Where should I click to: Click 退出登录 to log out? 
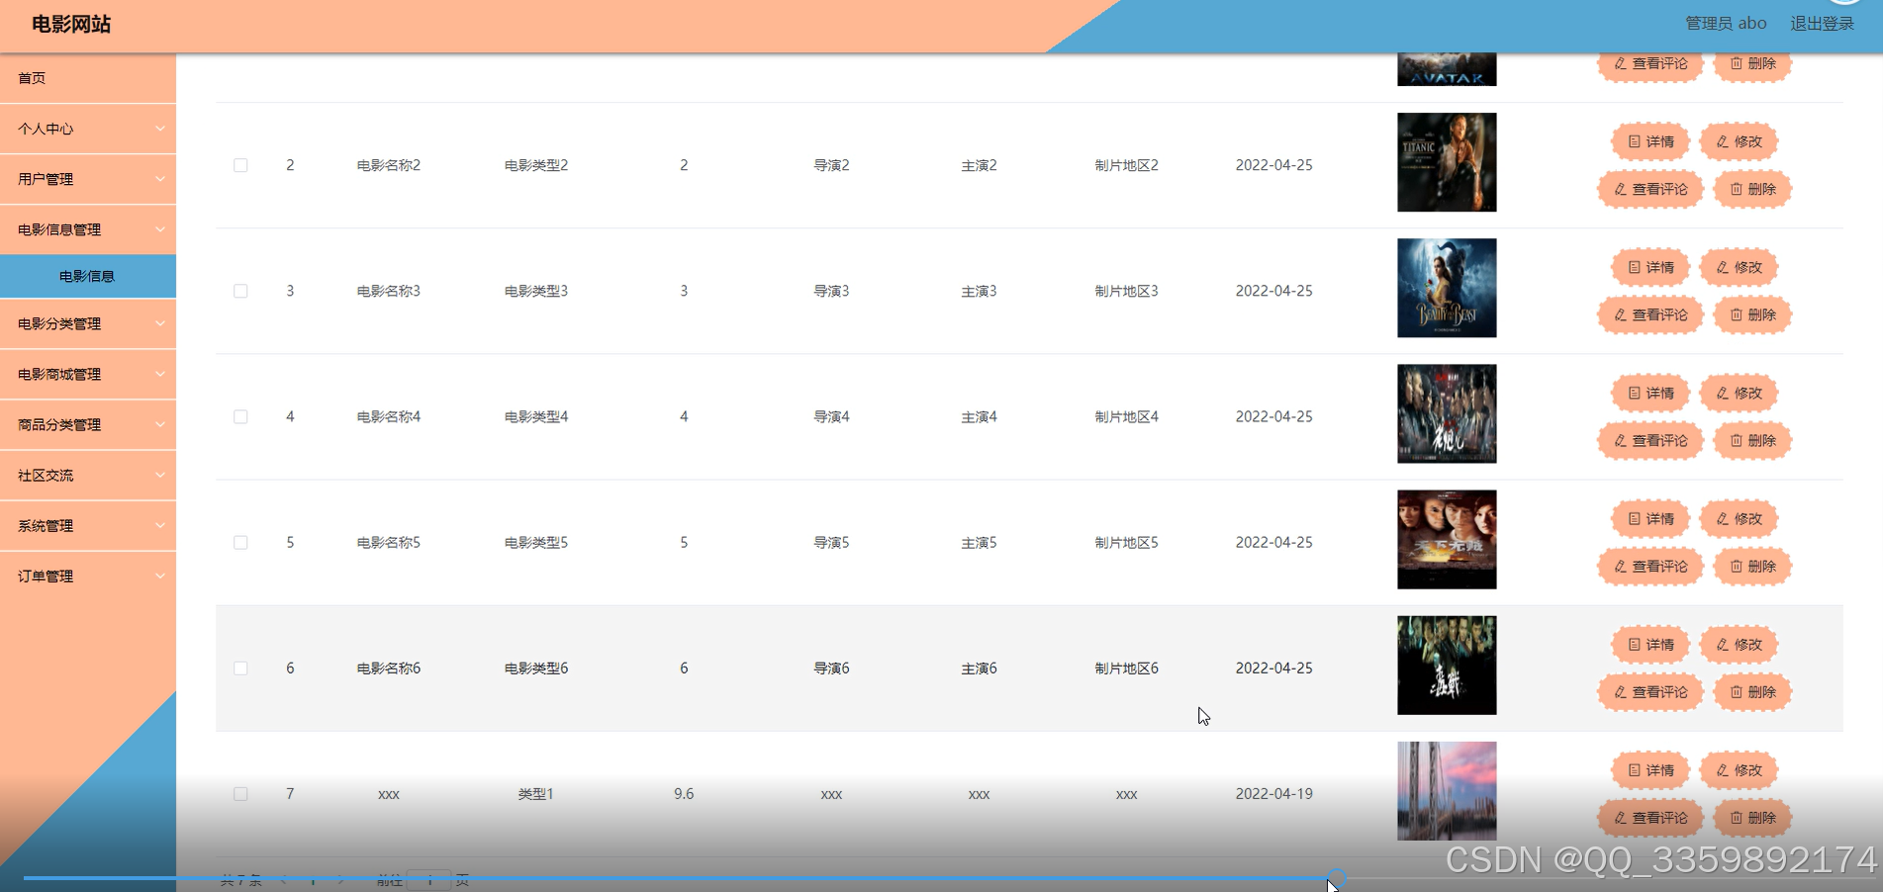pos(1824,23)
